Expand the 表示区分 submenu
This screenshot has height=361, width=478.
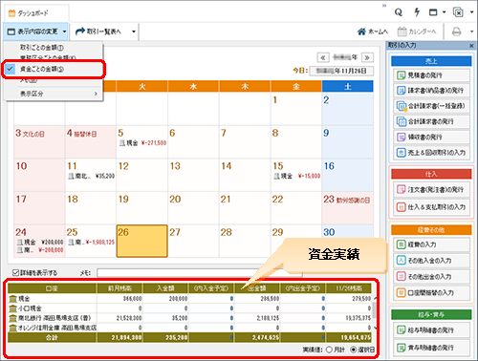(54, 94)
